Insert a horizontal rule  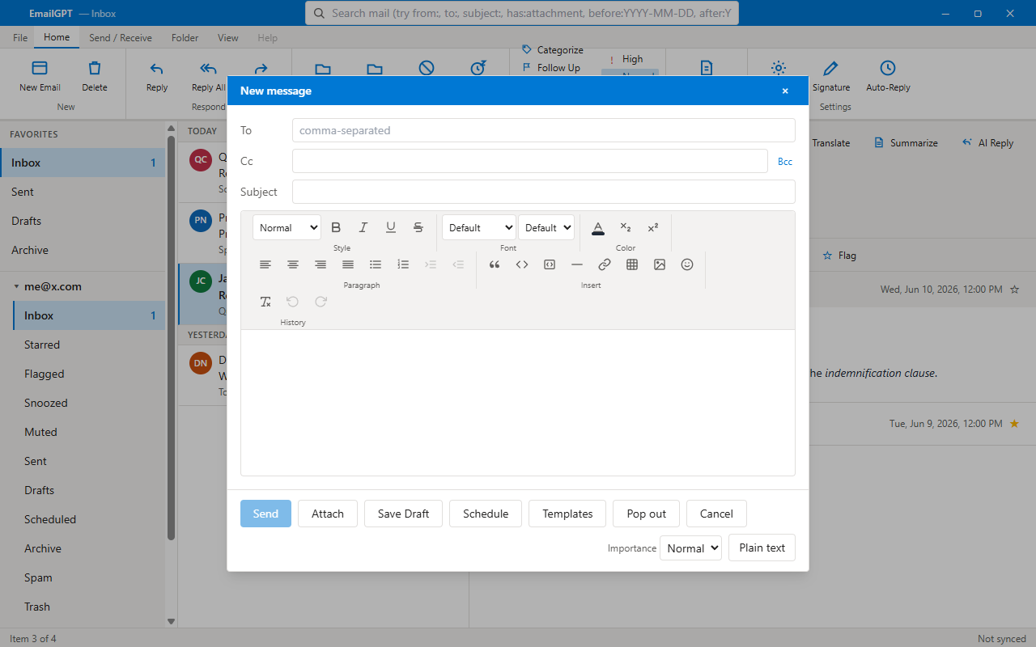[577, 264]
